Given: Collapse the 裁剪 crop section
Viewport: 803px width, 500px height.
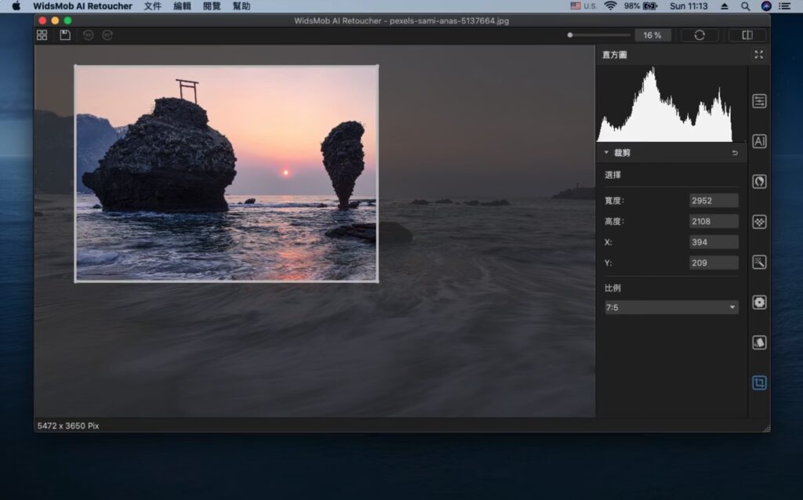Looking at the screenshot, I should coord(605,153).
